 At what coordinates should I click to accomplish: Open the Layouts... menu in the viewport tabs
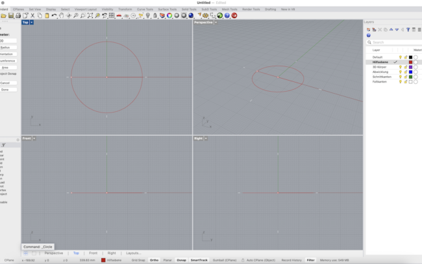134,253
